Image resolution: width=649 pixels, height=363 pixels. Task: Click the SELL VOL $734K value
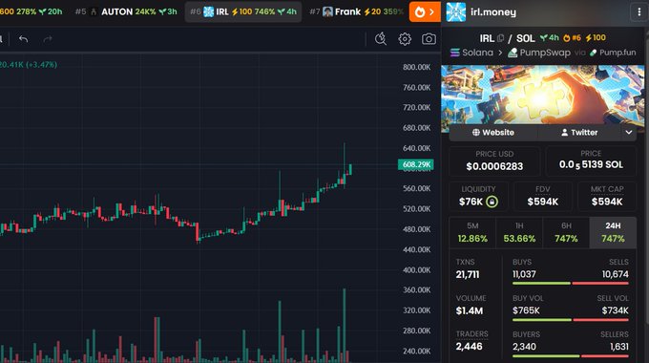[615, 310]
